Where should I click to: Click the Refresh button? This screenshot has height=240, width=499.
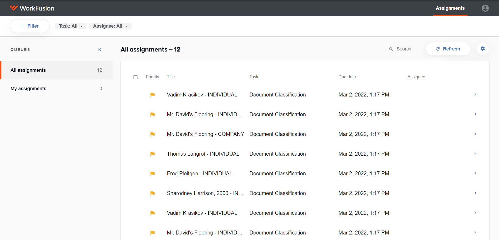448,49
